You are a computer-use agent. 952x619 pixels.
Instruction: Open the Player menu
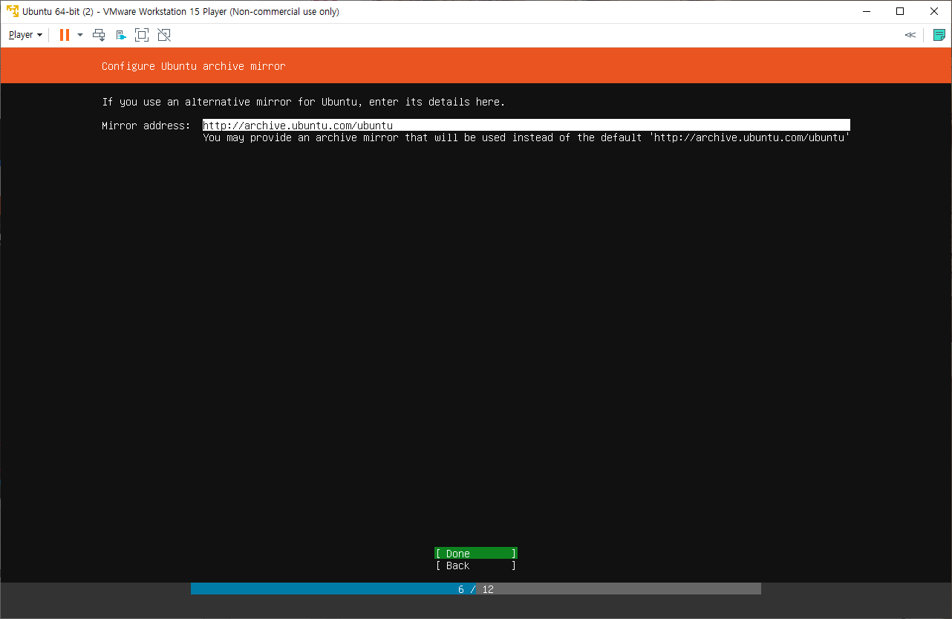point(25,35)
